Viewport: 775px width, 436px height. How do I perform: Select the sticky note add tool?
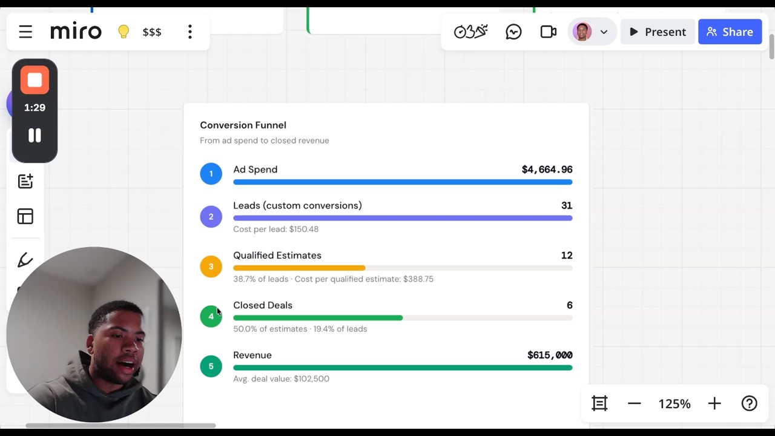tap(25, 181)
